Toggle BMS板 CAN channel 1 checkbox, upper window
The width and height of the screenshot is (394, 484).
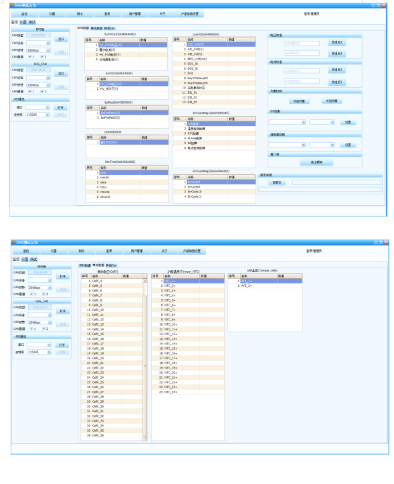(30, 57)
